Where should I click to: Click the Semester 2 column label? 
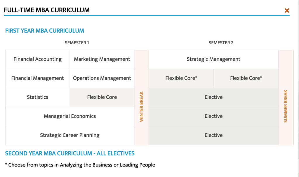click(221, 43)
